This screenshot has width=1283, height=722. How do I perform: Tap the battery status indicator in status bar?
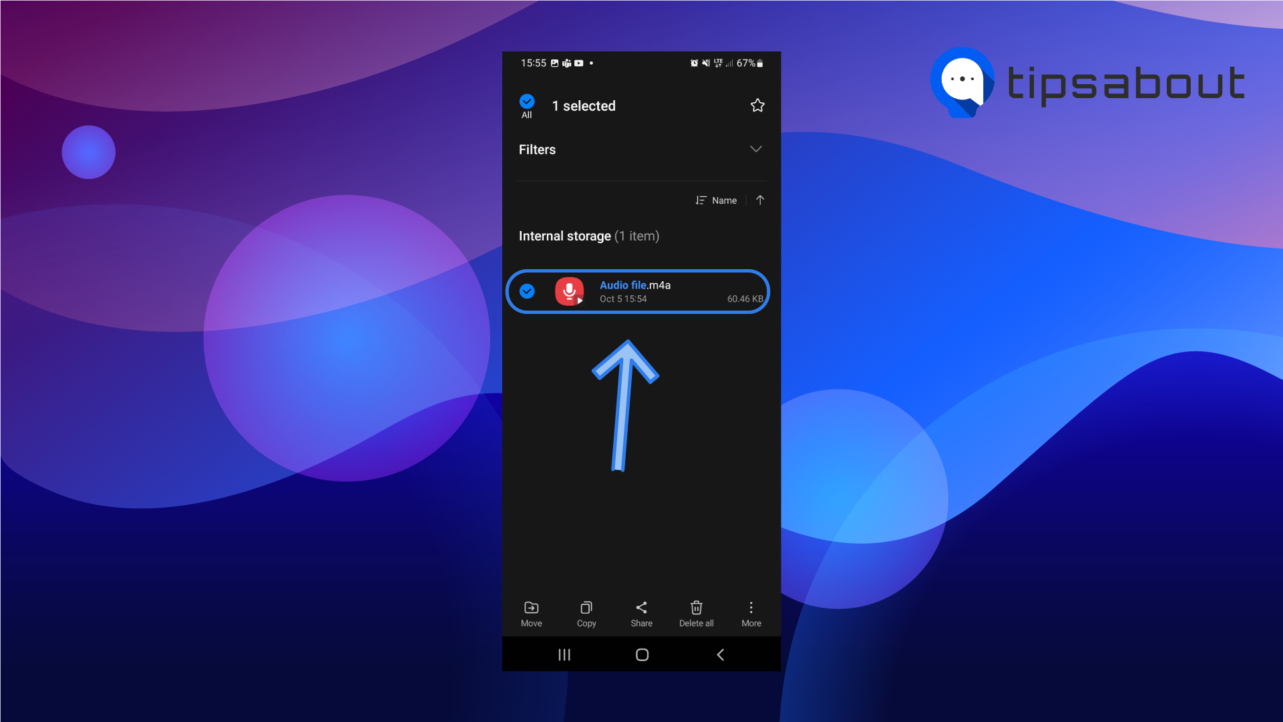(753, 61)
